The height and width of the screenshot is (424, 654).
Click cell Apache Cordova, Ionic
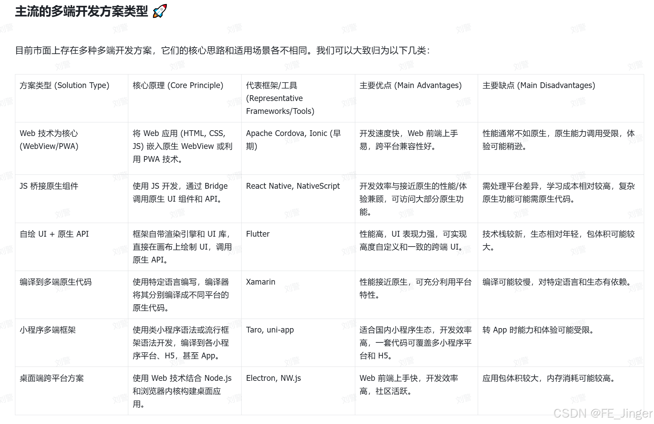coord(298,149)
